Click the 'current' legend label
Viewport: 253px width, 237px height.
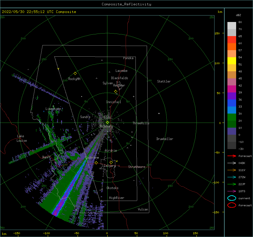[244, 198]
